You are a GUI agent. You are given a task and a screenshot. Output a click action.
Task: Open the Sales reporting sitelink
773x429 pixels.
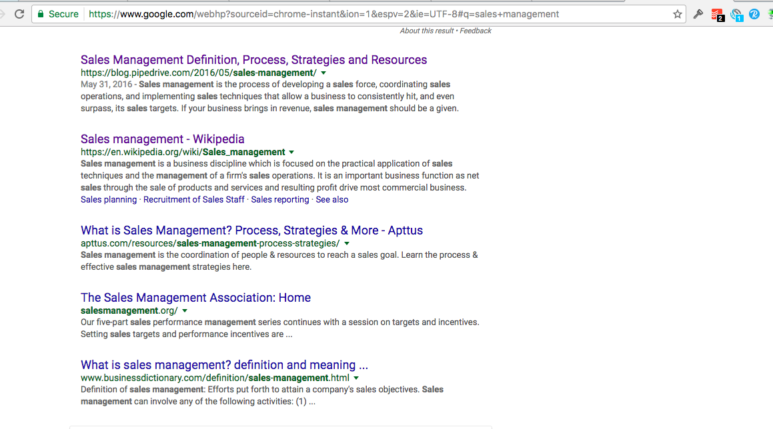[280, 199]
